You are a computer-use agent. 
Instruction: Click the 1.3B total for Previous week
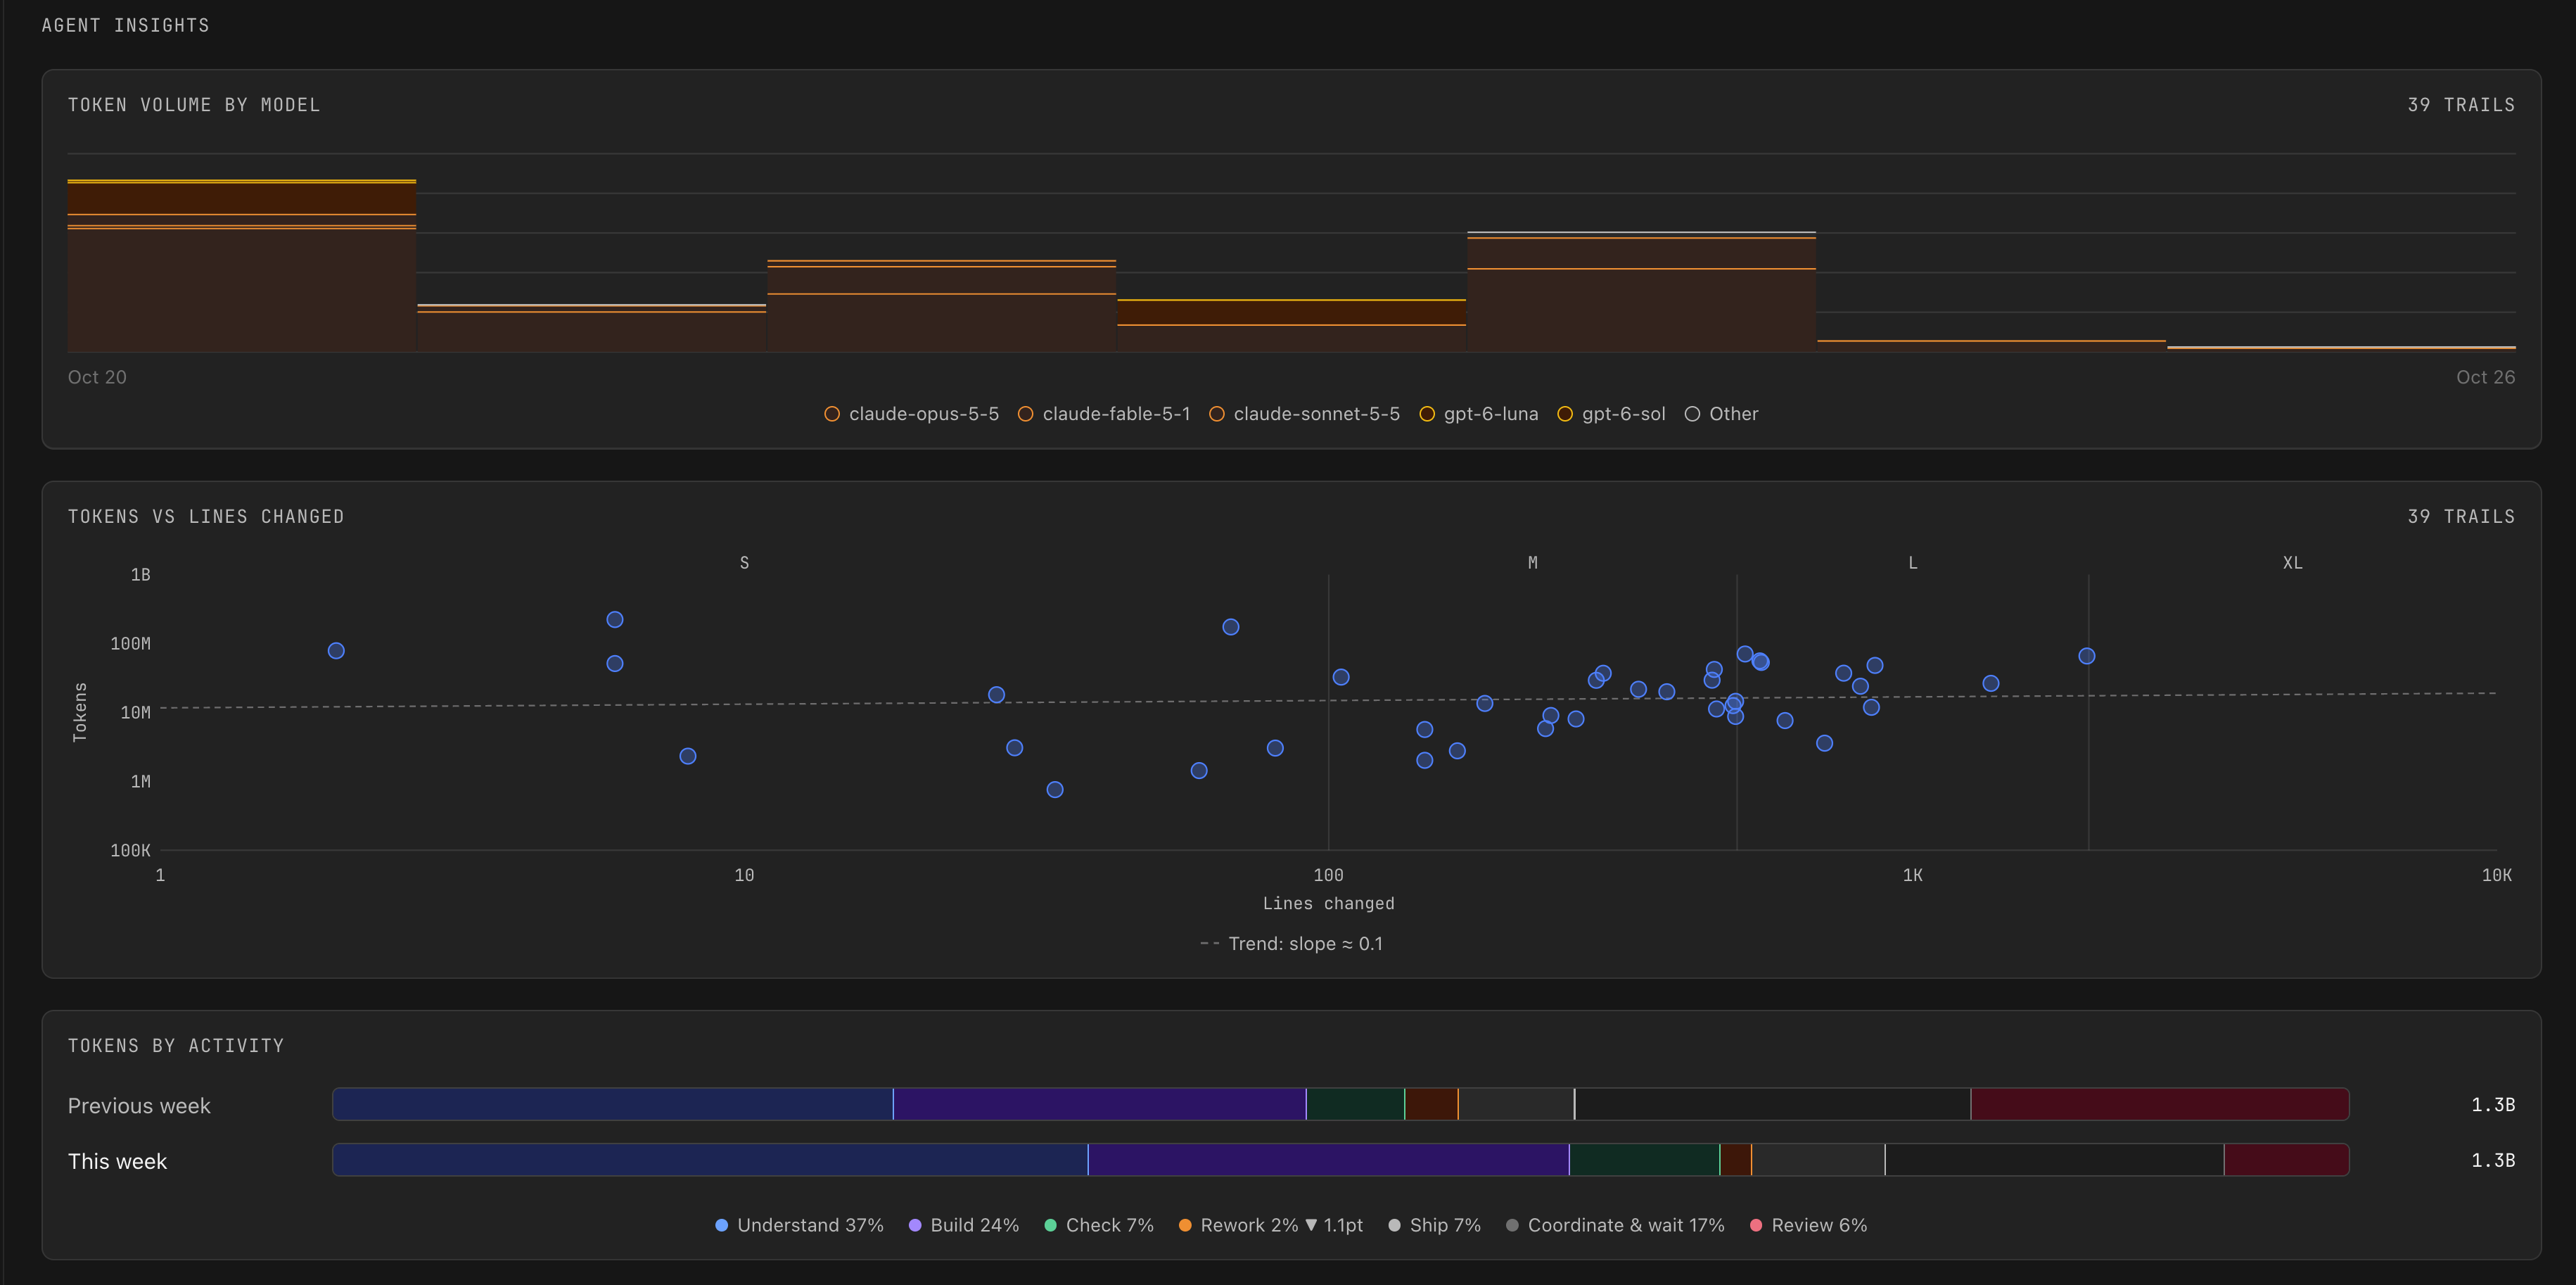pos(2493,1105)
